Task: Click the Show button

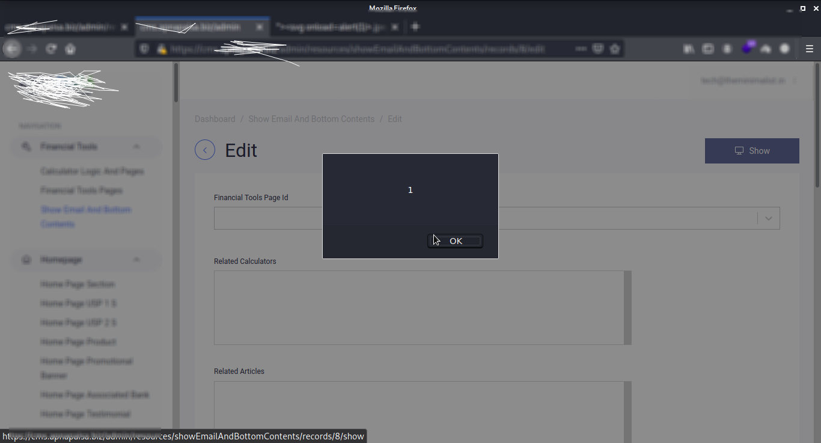Action: point(752,150)
